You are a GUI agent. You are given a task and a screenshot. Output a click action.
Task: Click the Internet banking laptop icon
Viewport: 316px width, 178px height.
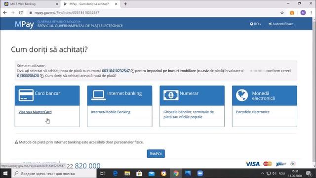(99, 95)
